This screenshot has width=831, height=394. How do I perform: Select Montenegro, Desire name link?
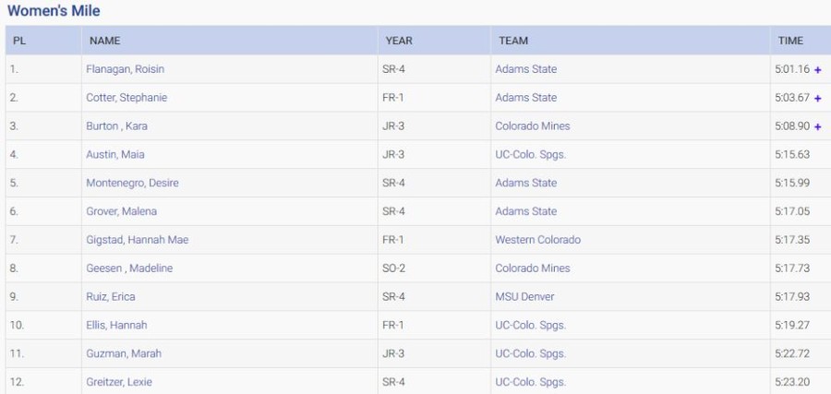tap(132, 183)
